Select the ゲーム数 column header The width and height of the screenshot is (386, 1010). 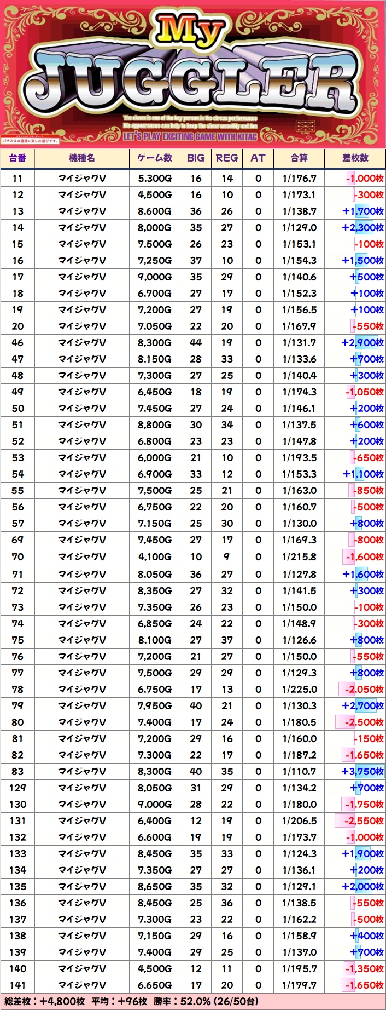coord(155,158)
